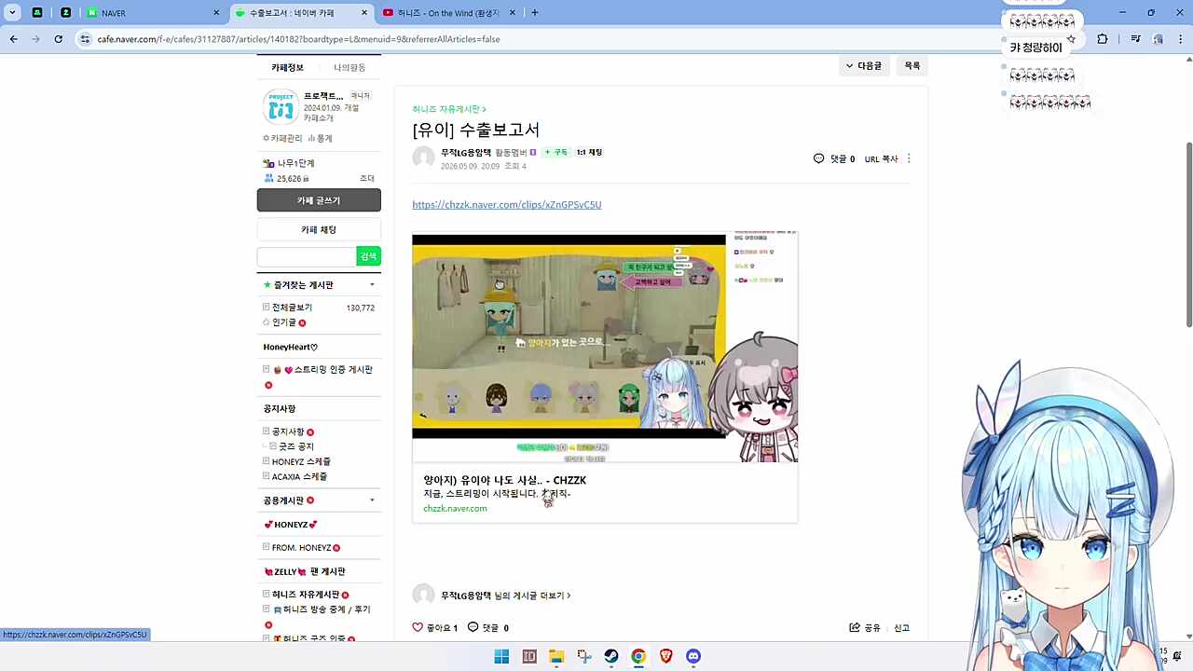Open HONEYZ 스케줄 board
This screenshot has width=1193, height=671.
301,461
